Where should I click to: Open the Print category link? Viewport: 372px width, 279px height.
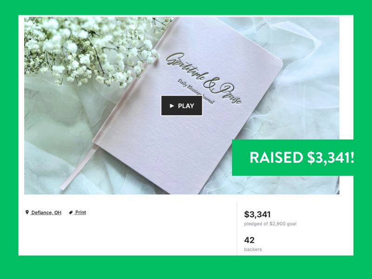(x=80, y=213)
